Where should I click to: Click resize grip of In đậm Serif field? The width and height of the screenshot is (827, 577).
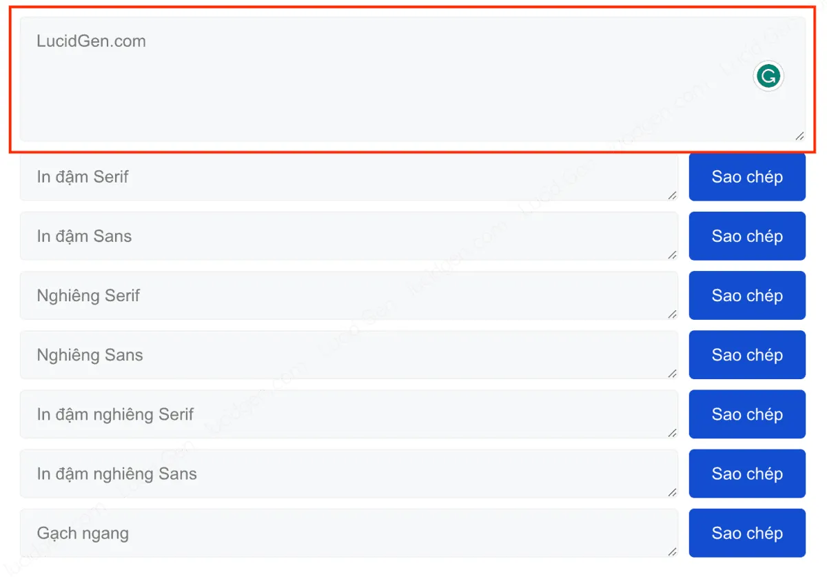672,195
